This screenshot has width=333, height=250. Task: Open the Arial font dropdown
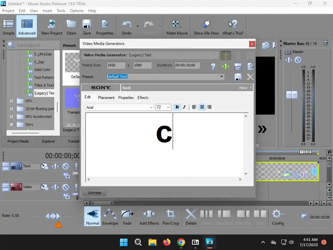(x=151, y=107)
